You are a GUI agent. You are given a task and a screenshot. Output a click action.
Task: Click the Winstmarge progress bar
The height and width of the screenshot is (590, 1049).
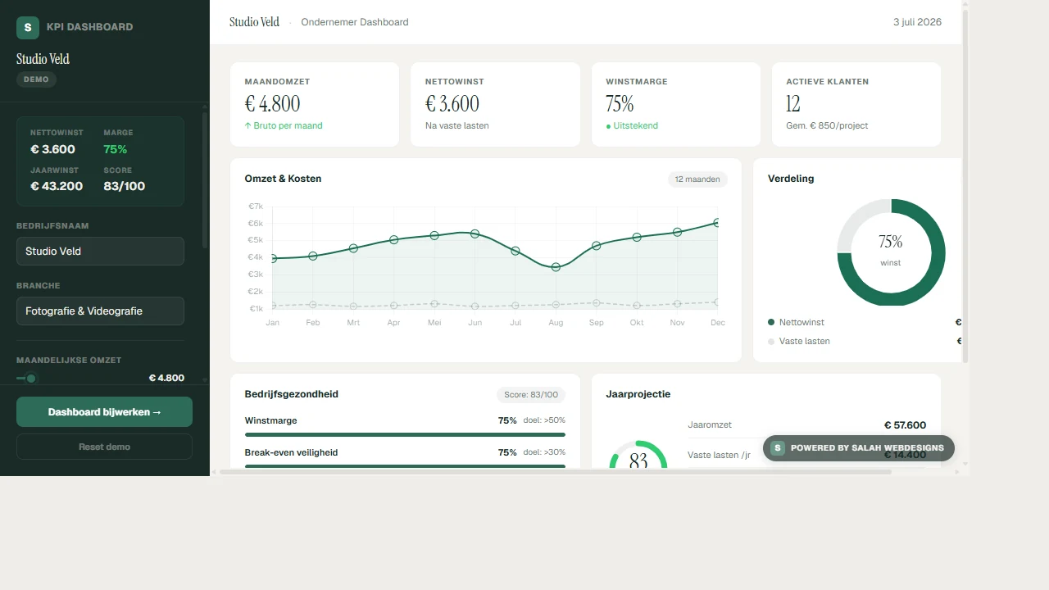[x=405, y=434]
